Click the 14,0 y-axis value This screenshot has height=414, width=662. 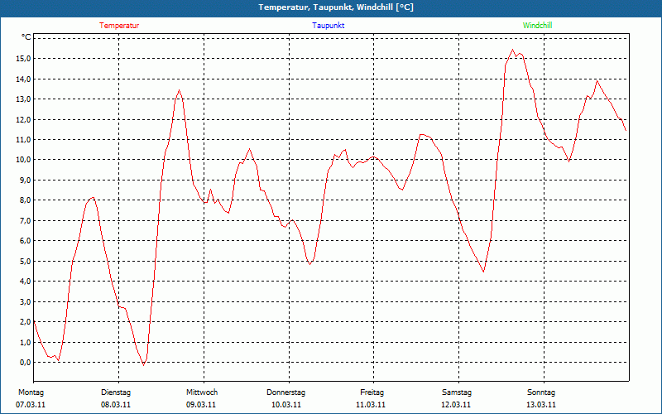[x=23, y=79]
